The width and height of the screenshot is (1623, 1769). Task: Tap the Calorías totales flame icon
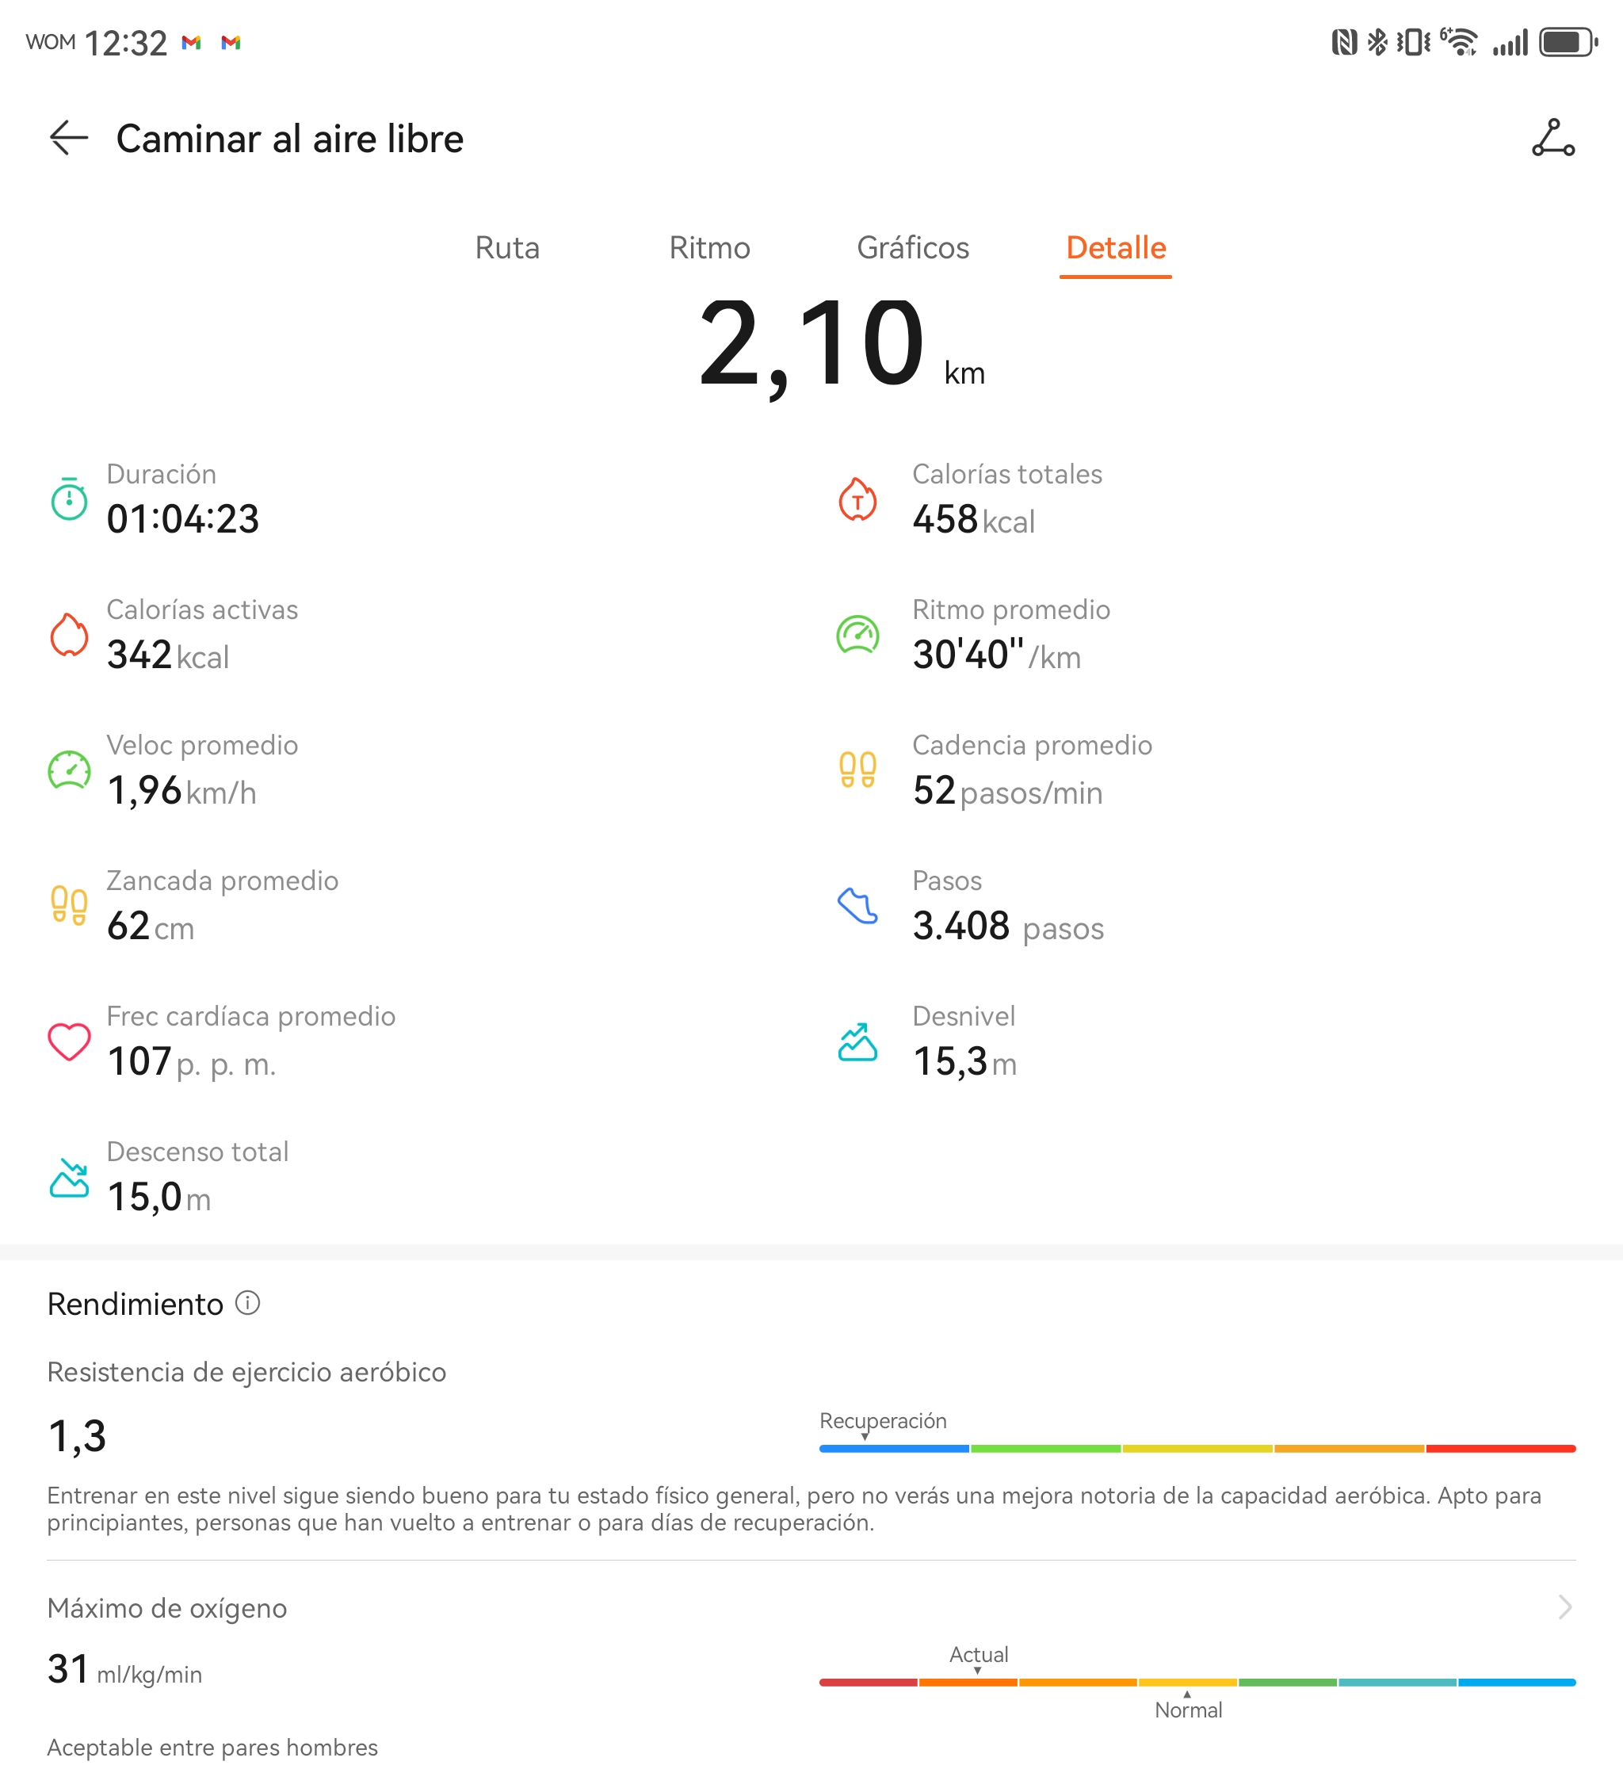(857, 499)
